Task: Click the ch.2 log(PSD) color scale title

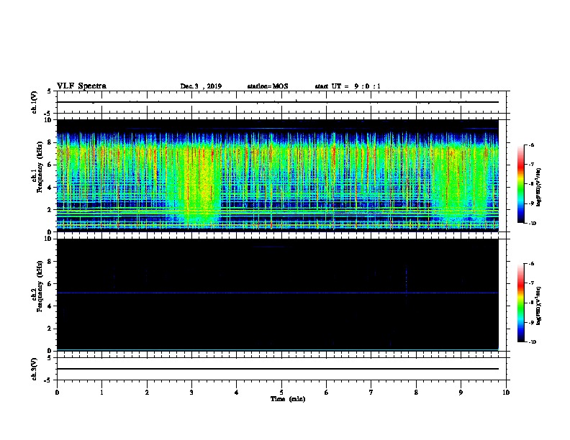Action: point(538,306)
